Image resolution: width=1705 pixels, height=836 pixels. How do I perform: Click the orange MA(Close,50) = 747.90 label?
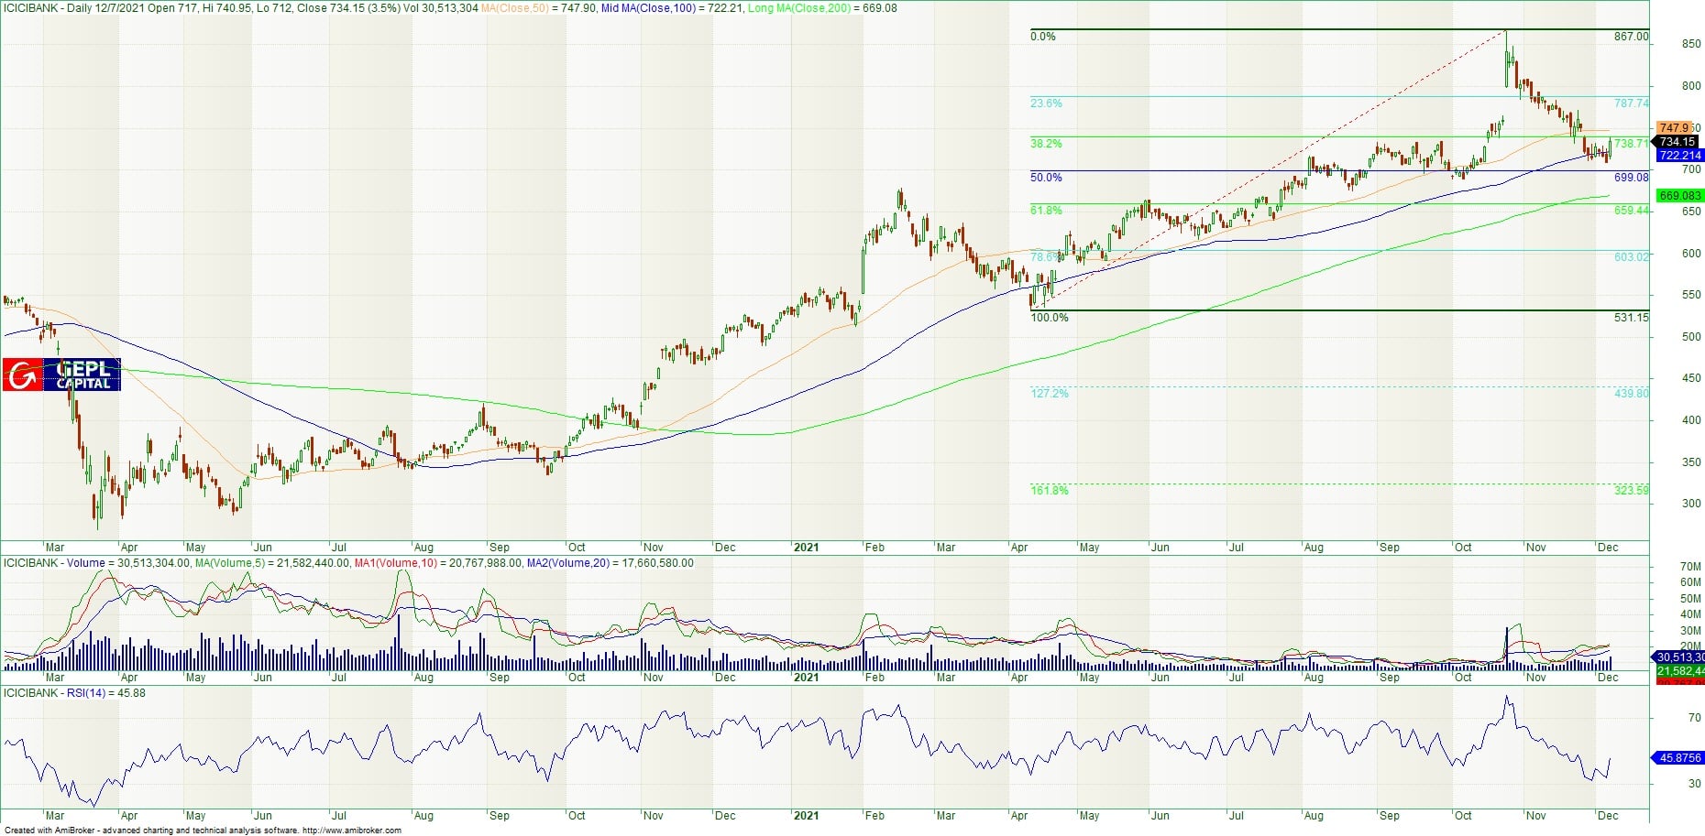[x=539, y=8]
